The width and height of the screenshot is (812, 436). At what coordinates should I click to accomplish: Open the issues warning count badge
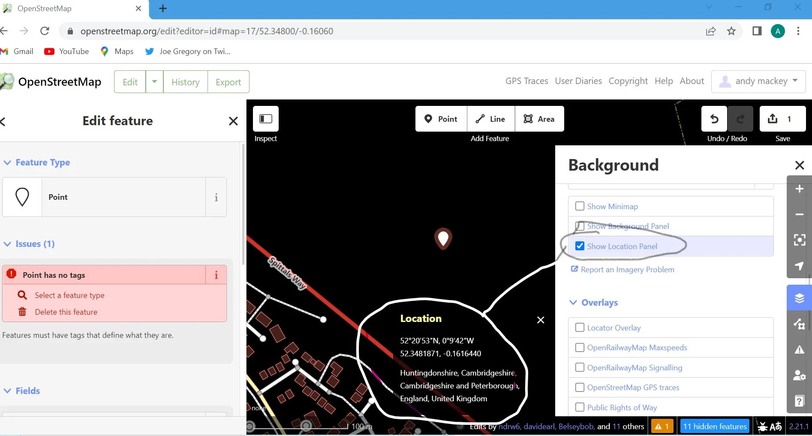[x=662, y=427]
